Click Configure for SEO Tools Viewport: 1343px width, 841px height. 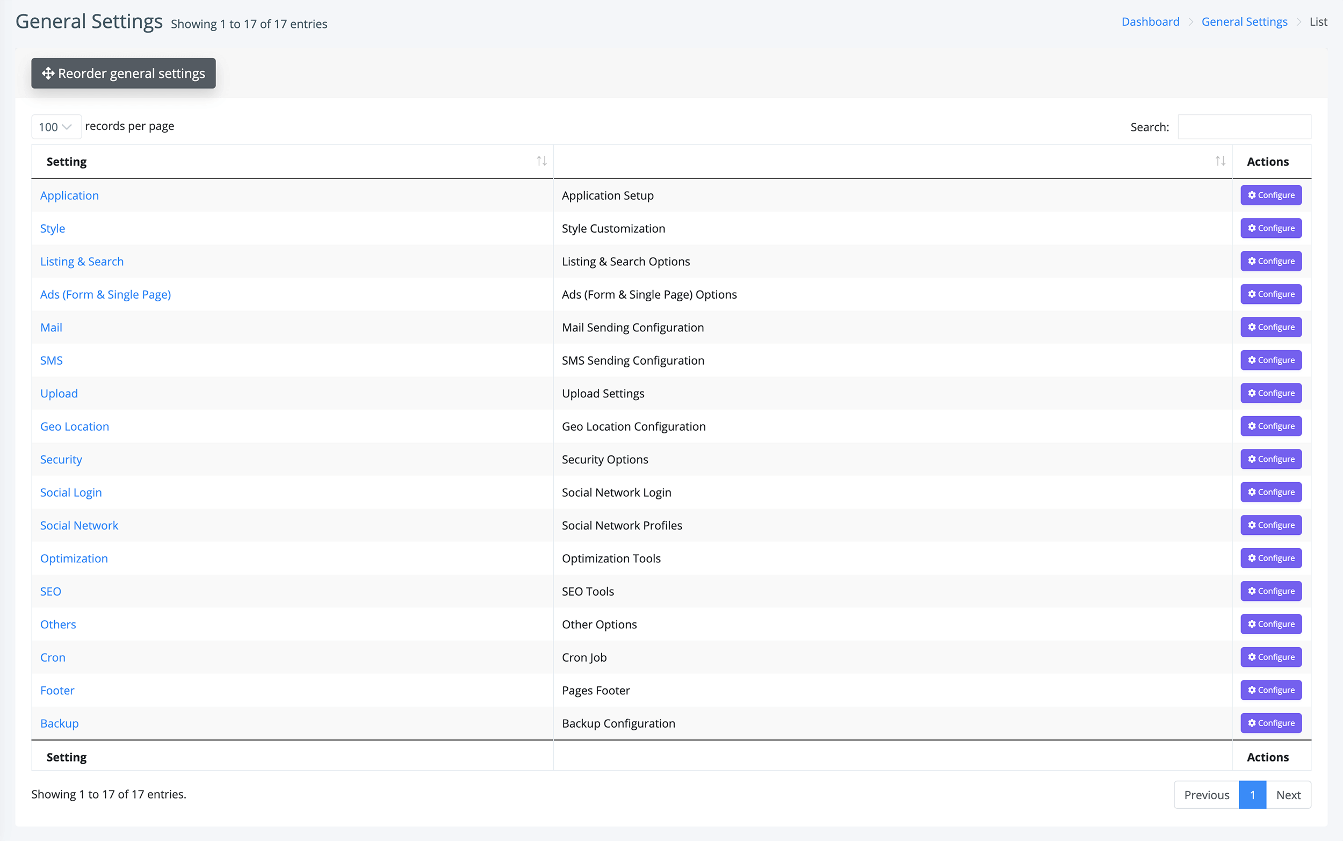pos(1270,591)
